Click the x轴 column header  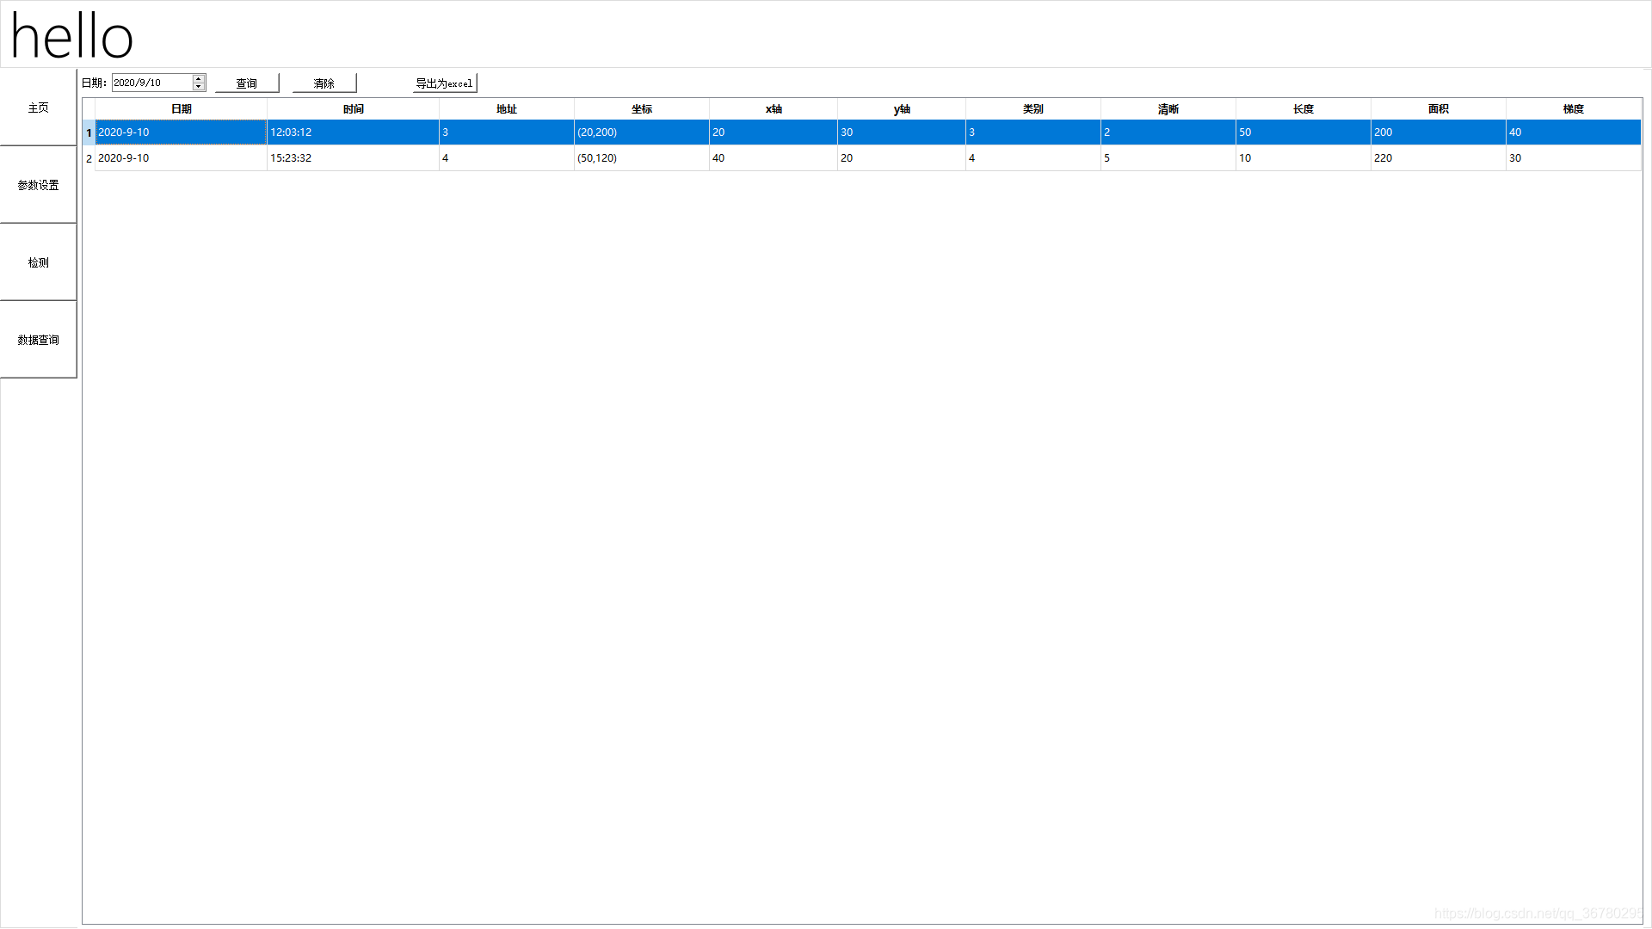tap(774, 109)
